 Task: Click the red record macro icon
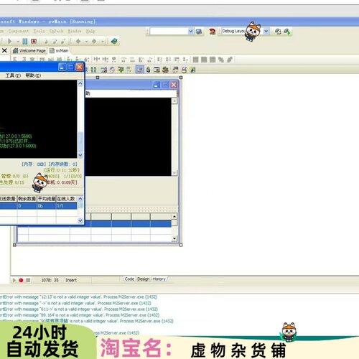21,280
